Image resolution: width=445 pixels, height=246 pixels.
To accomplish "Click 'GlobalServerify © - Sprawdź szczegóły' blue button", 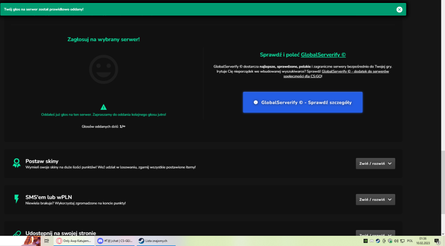I will (x=303, y=102).
